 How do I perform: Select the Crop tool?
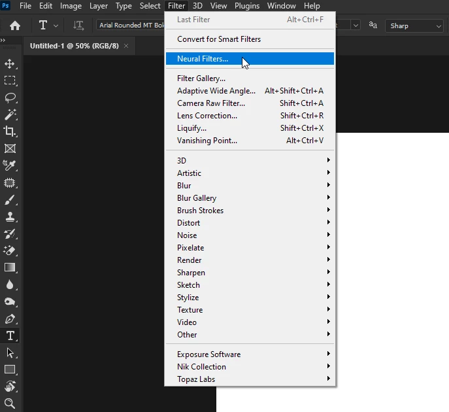10,131
